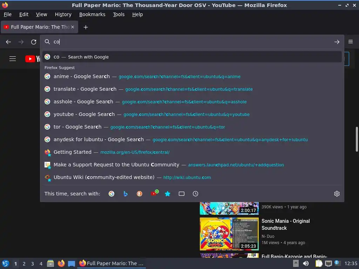The height and width of the screenshot is (269, 359).
Task: Click the network monitor tray icon
Action: coord(328,263)
